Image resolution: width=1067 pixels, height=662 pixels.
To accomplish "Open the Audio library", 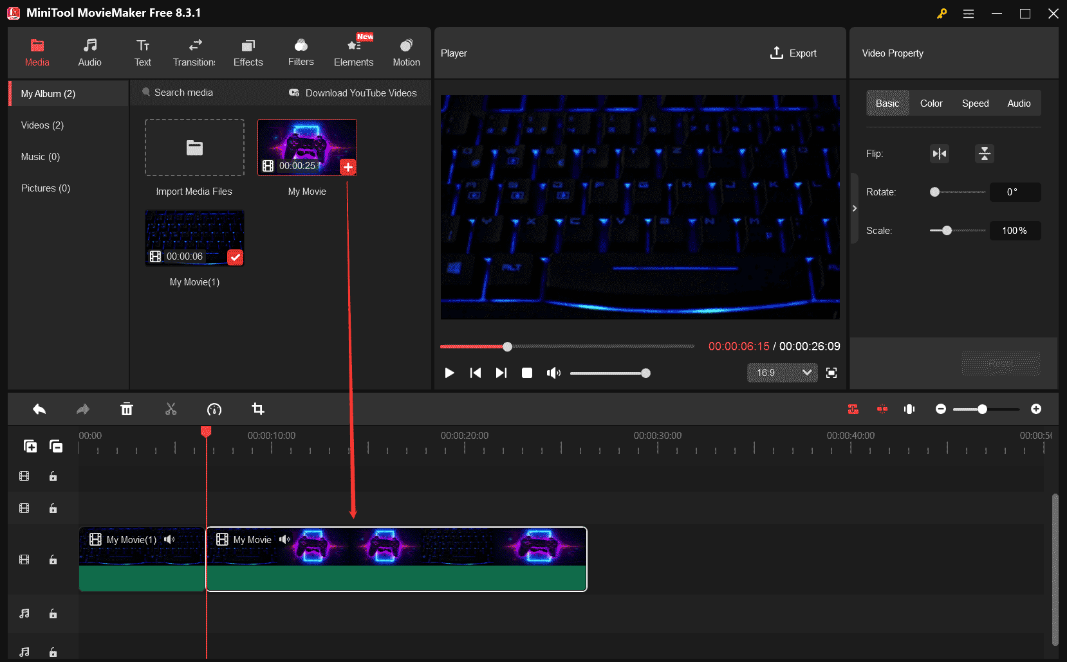I will coord(89,51).
